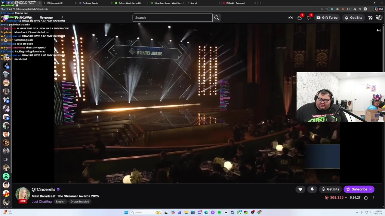This screenshot has width=385, height=216.
Task: Open browser settings ellipsis menu
Action: [371, 9]
